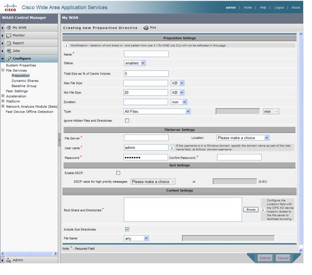Click form vertical scroll up arrow
312x275 pixels.
coord(301,34)
